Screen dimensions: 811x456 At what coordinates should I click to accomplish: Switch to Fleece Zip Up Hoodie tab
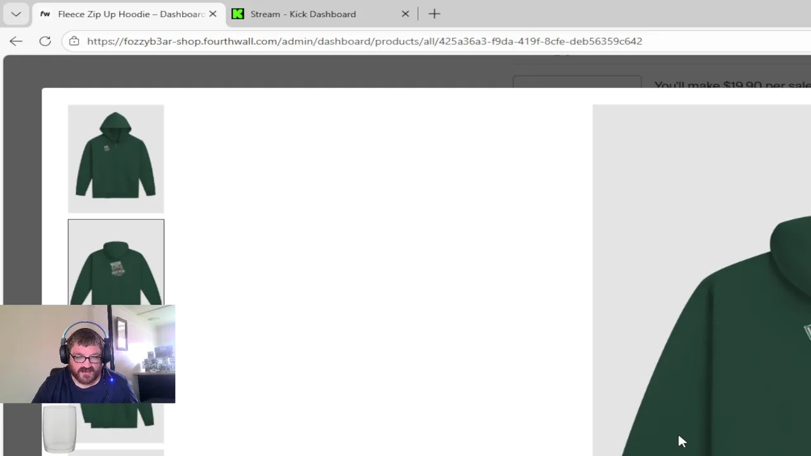coord(129,14)
